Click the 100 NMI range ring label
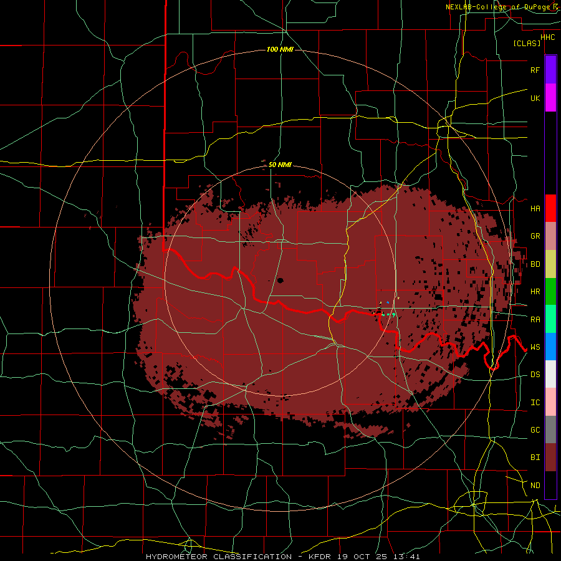 coord(280,49)
